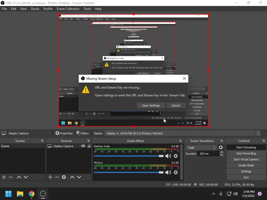Open the clock showing 2:44 PM

(x=248, y=194)
